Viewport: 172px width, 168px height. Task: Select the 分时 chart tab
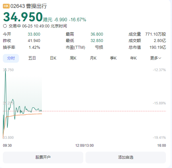click(x=11, y=58)
